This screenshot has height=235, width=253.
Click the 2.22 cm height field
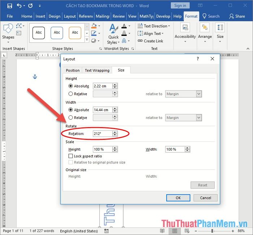[x=103, y=86]
